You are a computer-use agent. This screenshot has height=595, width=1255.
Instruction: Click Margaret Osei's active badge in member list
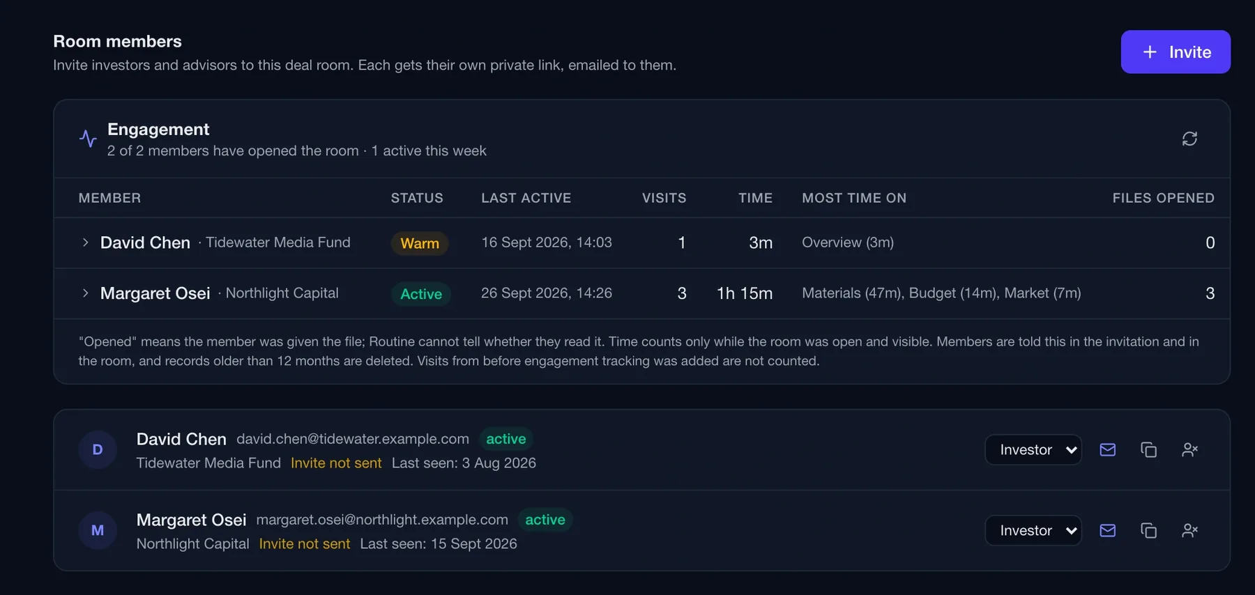coord(545,520)
